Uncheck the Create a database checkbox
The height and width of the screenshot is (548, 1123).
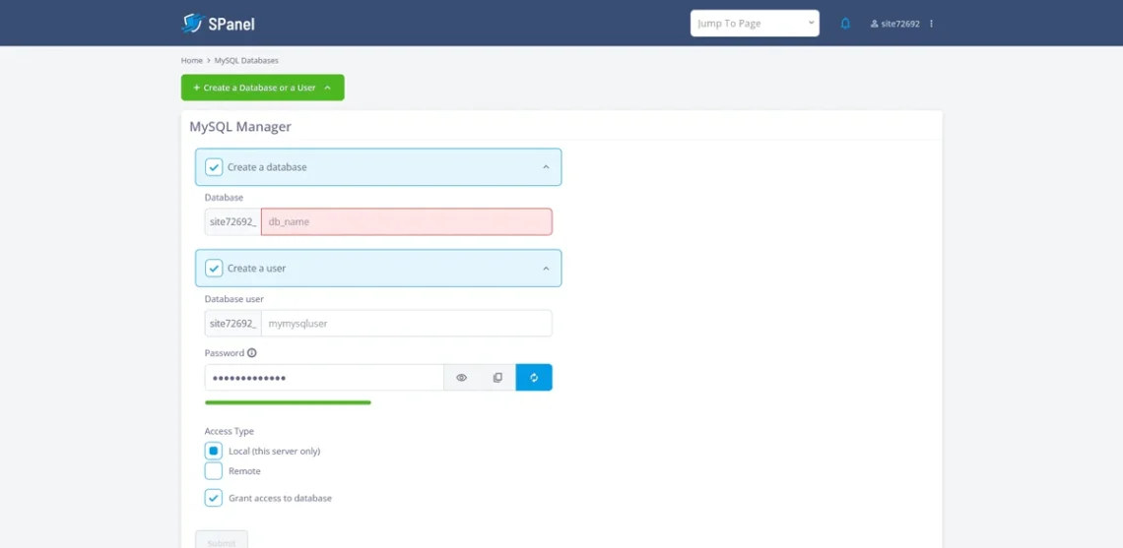(214, 167)
